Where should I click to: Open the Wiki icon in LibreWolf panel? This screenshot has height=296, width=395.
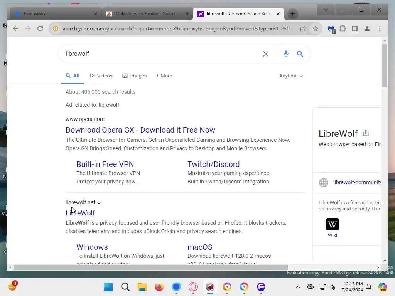pyautogui.click(x=332, y=224)
